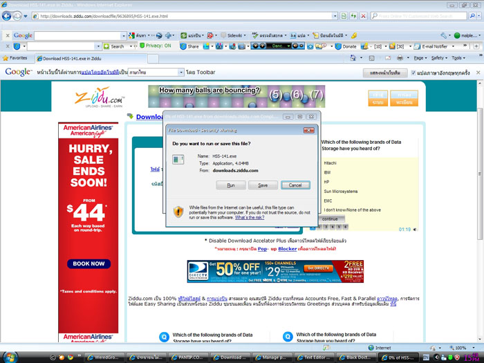Click the browser Back arrow button

(6, 16)
